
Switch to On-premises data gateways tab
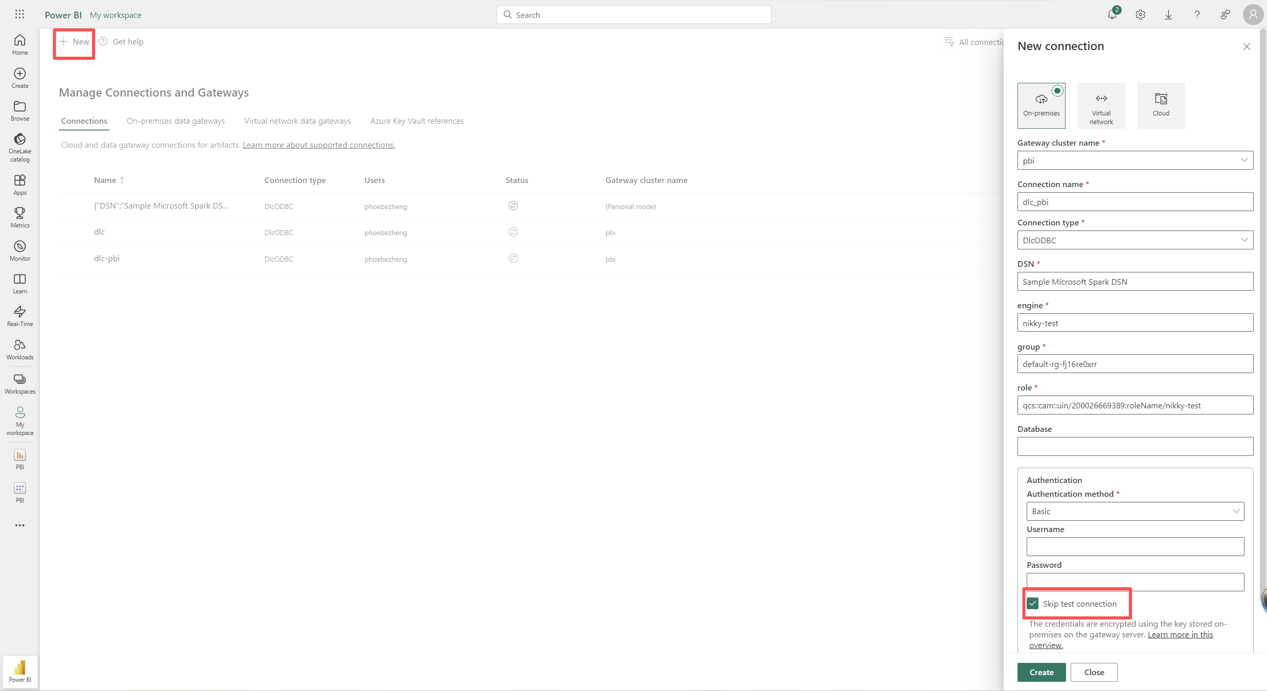click(x=175, y=121)
